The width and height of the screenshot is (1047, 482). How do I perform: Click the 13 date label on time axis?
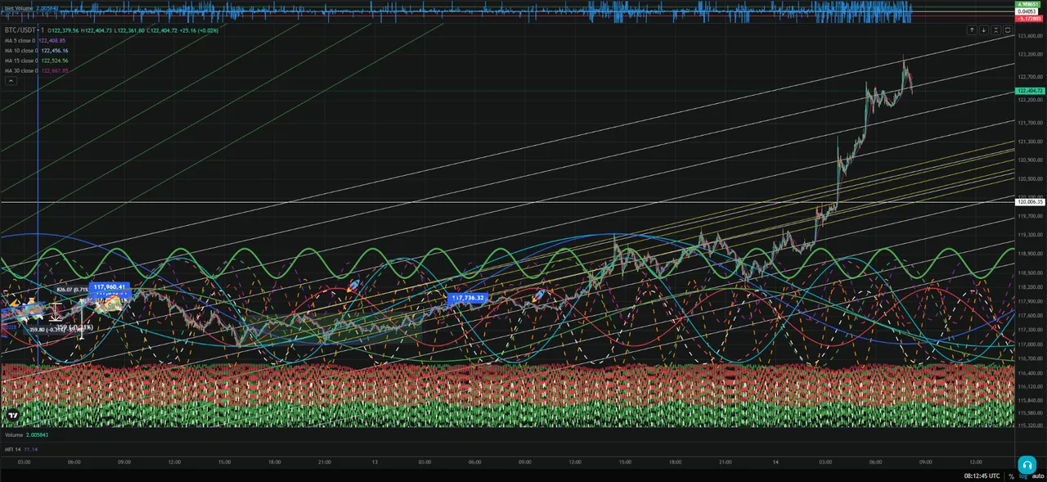[x=374, y=462]
